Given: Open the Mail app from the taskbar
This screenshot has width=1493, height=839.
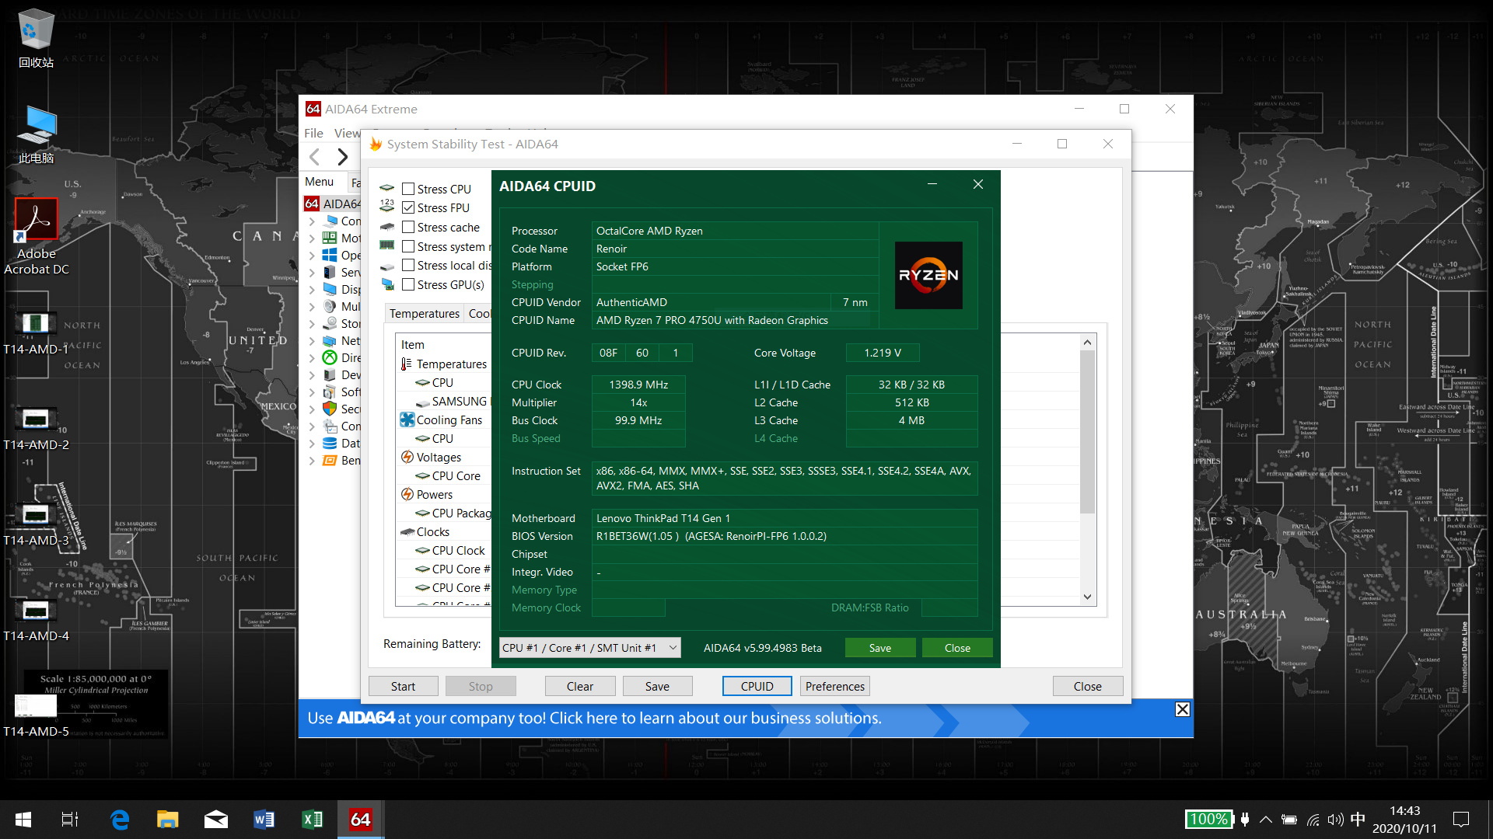Looking at the screenshot, I should (216, 819).
